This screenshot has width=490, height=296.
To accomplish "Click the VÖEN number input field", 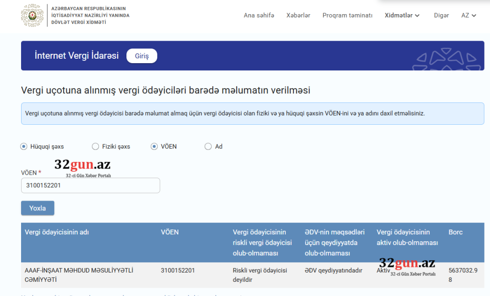I will [x=91, y=185].
